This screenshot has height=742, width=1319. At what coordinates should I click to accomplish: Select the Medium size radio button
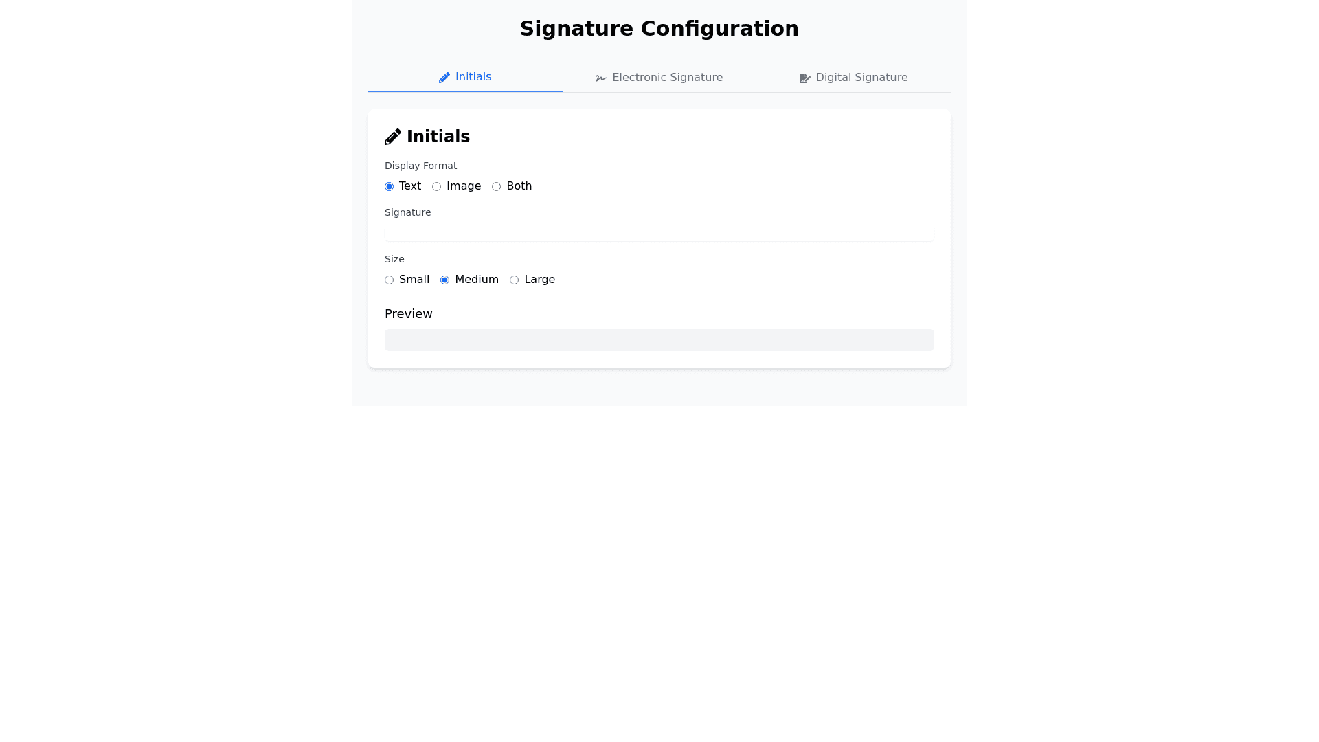pos(445,280)
